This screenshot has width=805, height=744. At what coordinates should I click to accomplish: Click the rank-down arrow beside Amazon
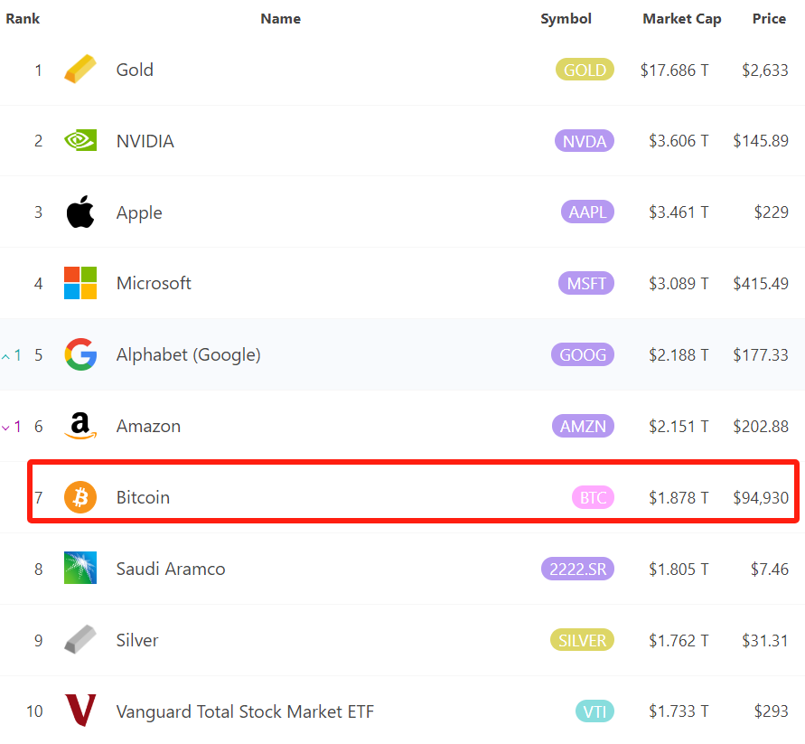click(x=5, y=428)
